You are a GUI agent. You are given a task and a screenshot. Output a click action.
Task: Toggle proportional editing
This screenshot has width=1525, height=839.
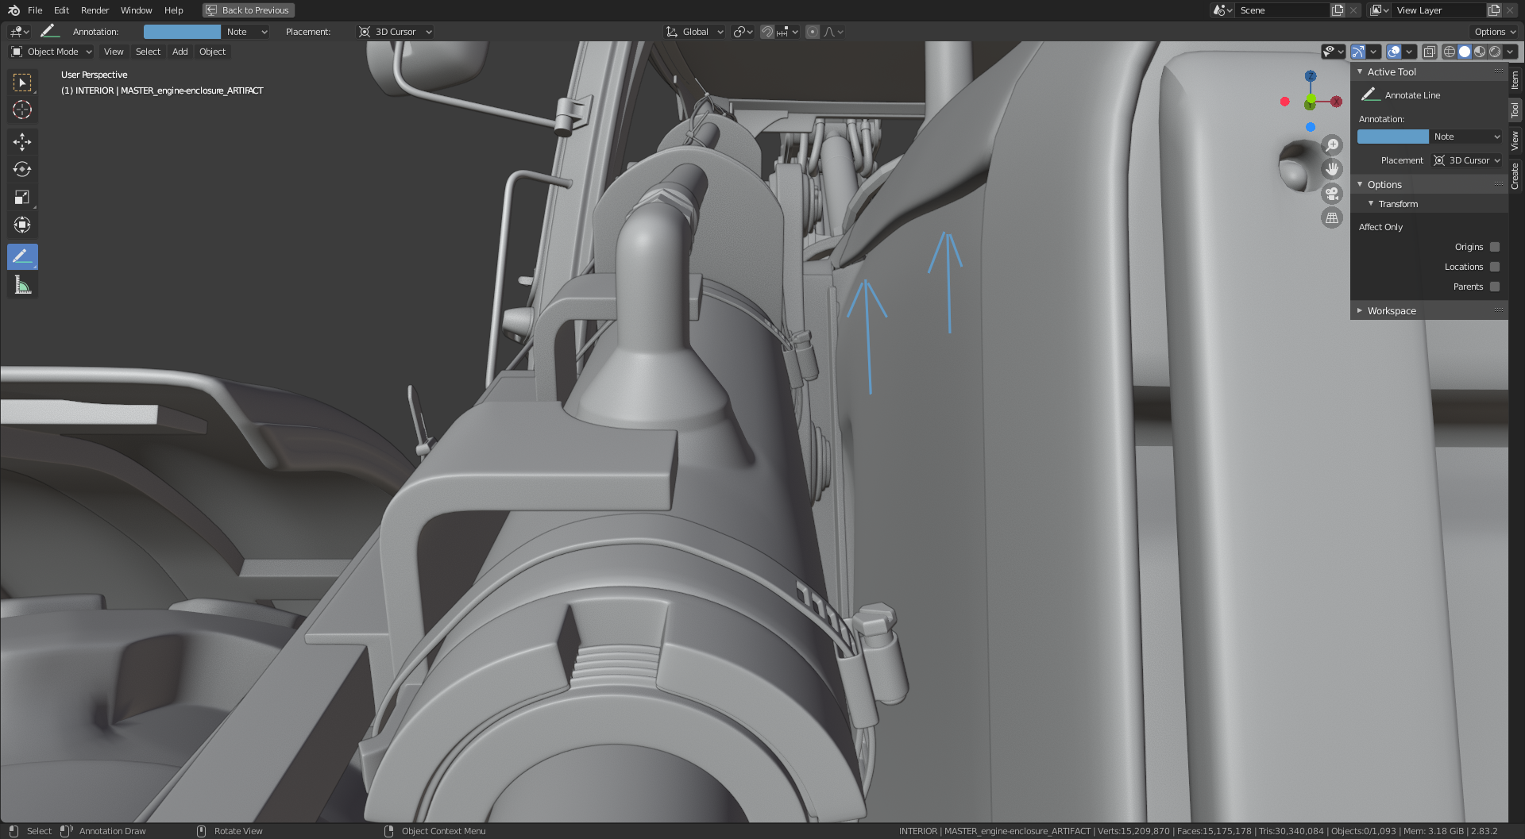pyautogui.click(x=812, y=32)
